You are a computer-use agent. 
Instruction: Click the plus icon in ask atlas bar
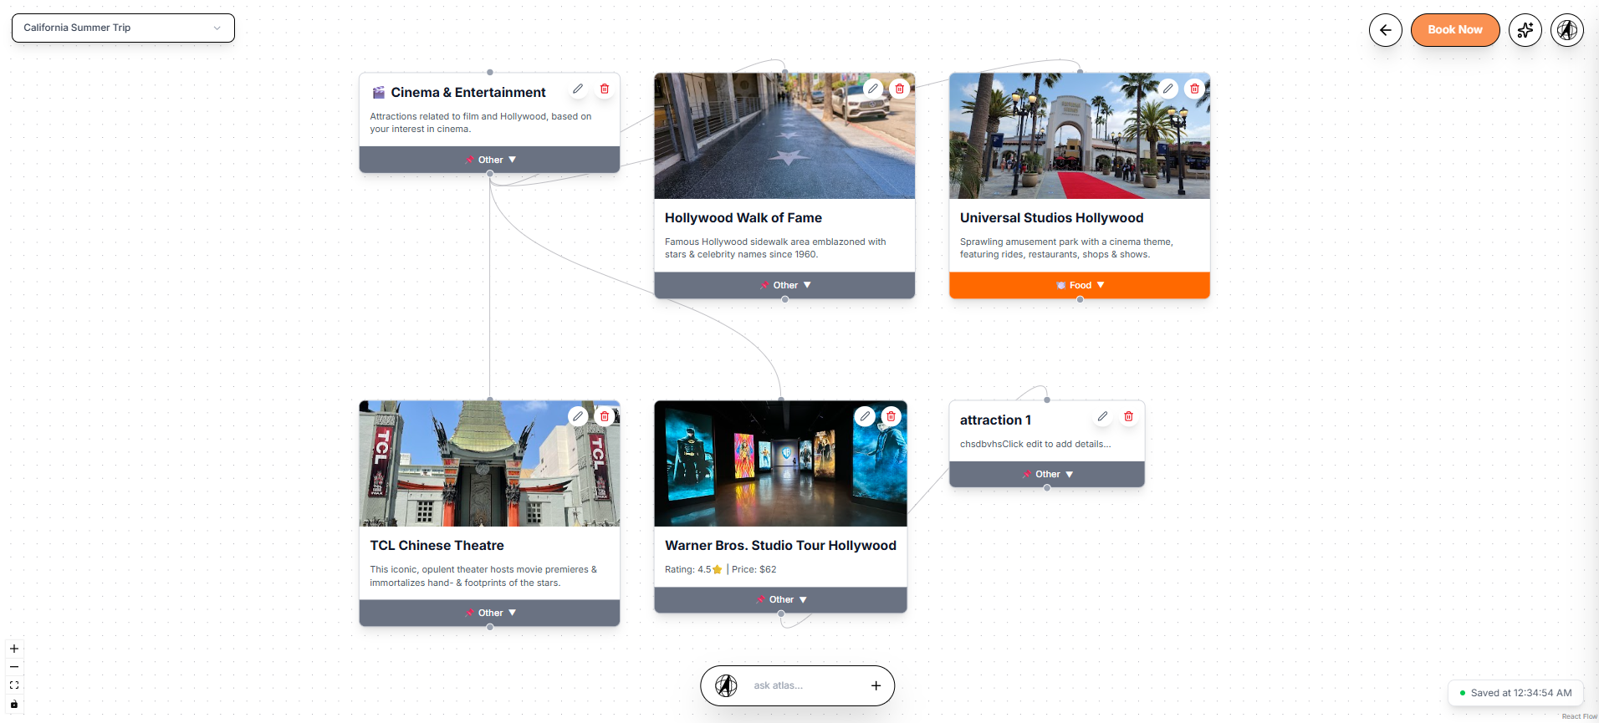point(876,685)
